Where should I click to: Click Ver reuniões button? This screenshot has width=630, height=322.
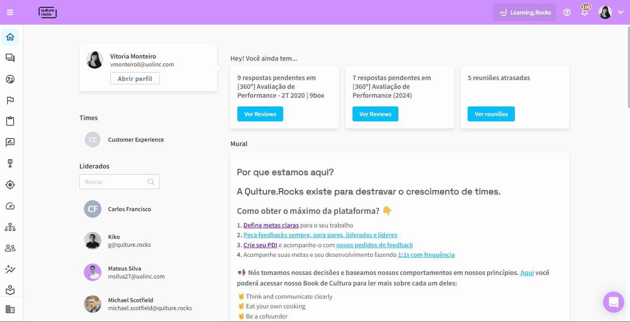coord(491,114)
